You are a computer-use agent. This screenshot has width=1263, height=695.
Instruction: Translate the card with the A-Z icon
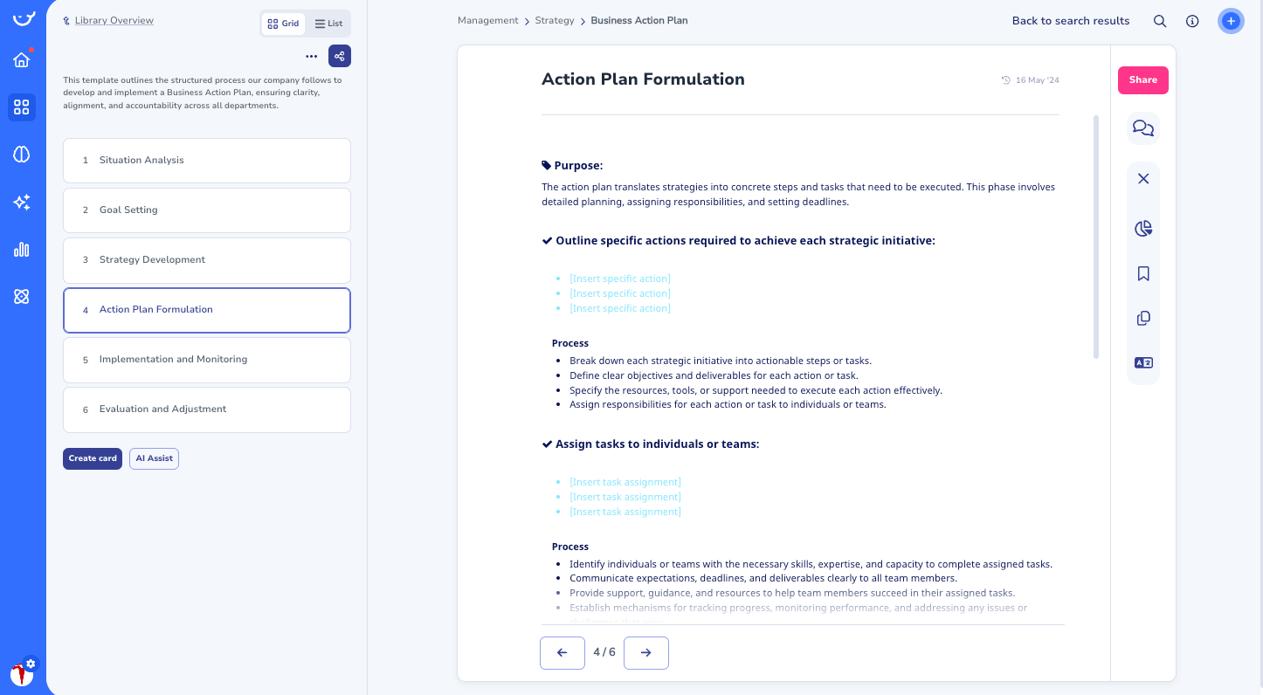(1142, 361)
